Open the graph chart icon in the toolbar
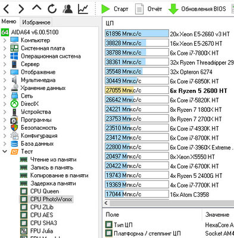This screenshot has height=238, width=234. pyautogui.click(x=83, y=9)
